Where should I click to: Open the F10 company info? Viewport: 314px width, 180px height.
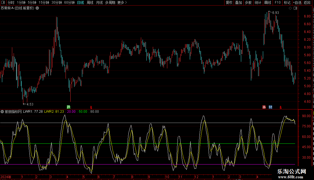(x=278, y=2)
